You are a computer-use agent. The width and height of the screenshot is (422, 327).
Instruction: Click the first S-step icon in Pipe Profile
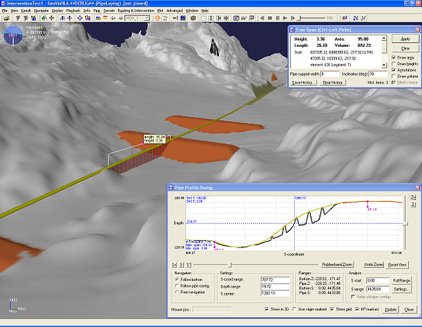pos(175,265)
